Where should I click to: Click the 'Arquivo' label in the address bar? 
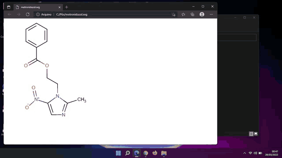46,14
